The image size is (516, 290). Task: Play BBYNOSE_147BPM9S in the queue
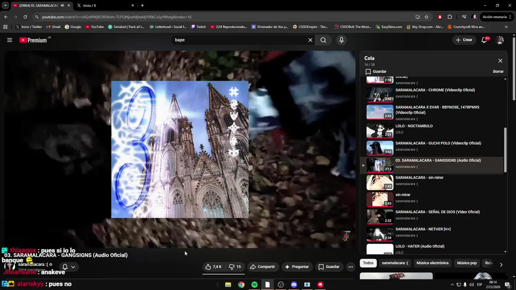[431, 112]
